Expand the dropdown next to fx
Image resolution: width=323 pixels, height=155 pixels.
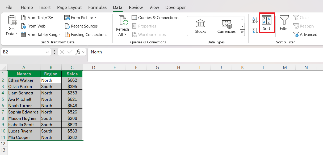[x=83, y=52]
